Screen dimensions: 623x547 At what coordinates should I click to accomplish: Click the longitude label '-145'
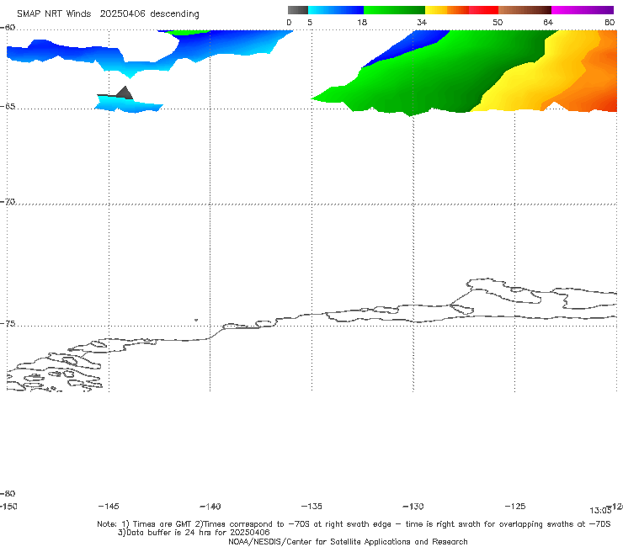109,506
